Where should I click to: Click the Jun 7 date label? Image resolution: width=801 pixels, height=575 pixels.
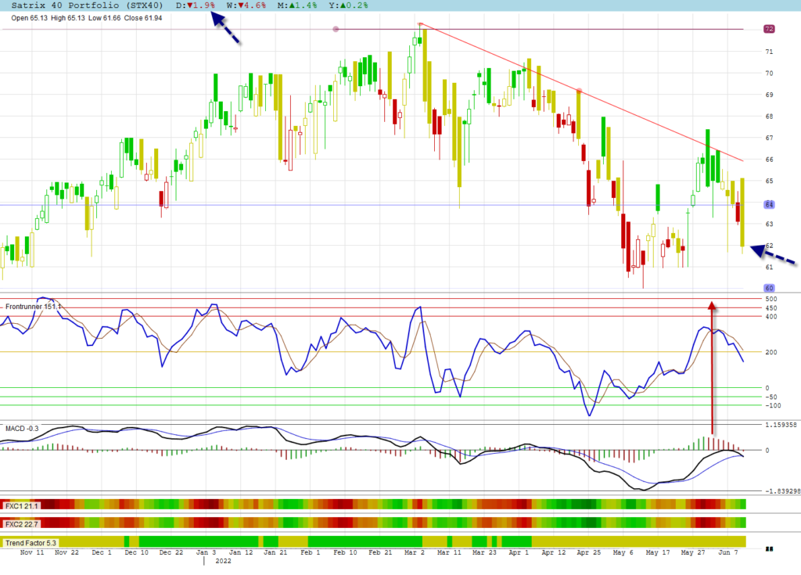728,552
